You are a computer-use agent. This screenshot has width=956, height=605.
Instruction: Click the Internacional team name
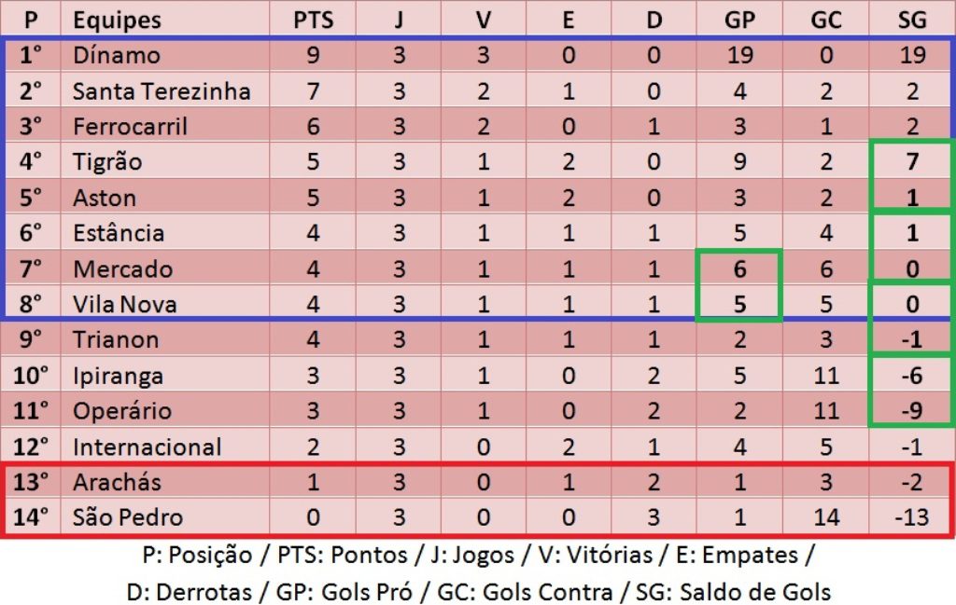[x=147, y=447]
